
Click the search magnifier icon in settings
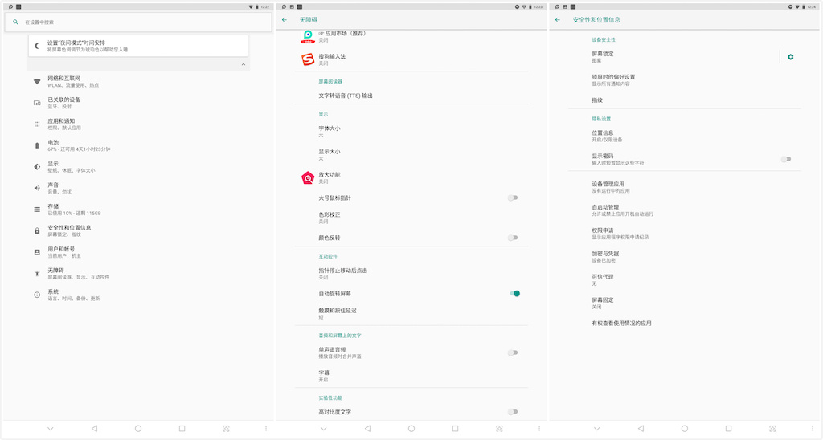pos(15,22)
